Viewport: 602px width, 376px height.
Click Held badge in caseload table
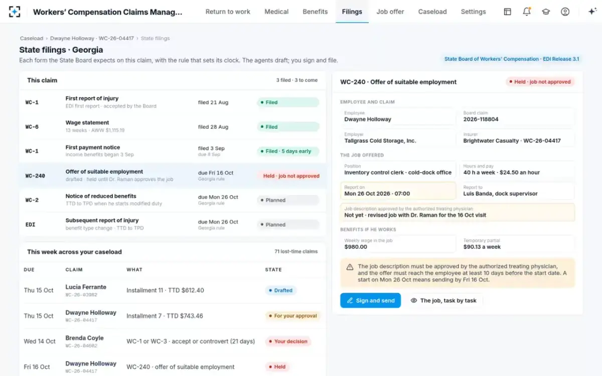click(x=277, y=367)
